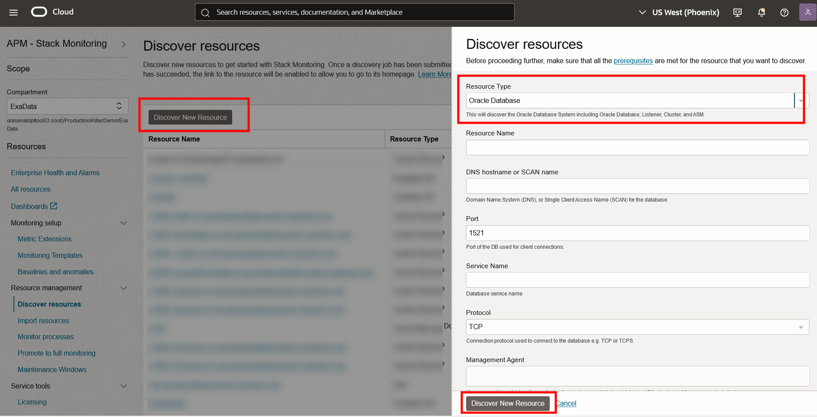Click the Discover New Resource button
The height and width of the screenshot is (417, 817).
point(507,403)
